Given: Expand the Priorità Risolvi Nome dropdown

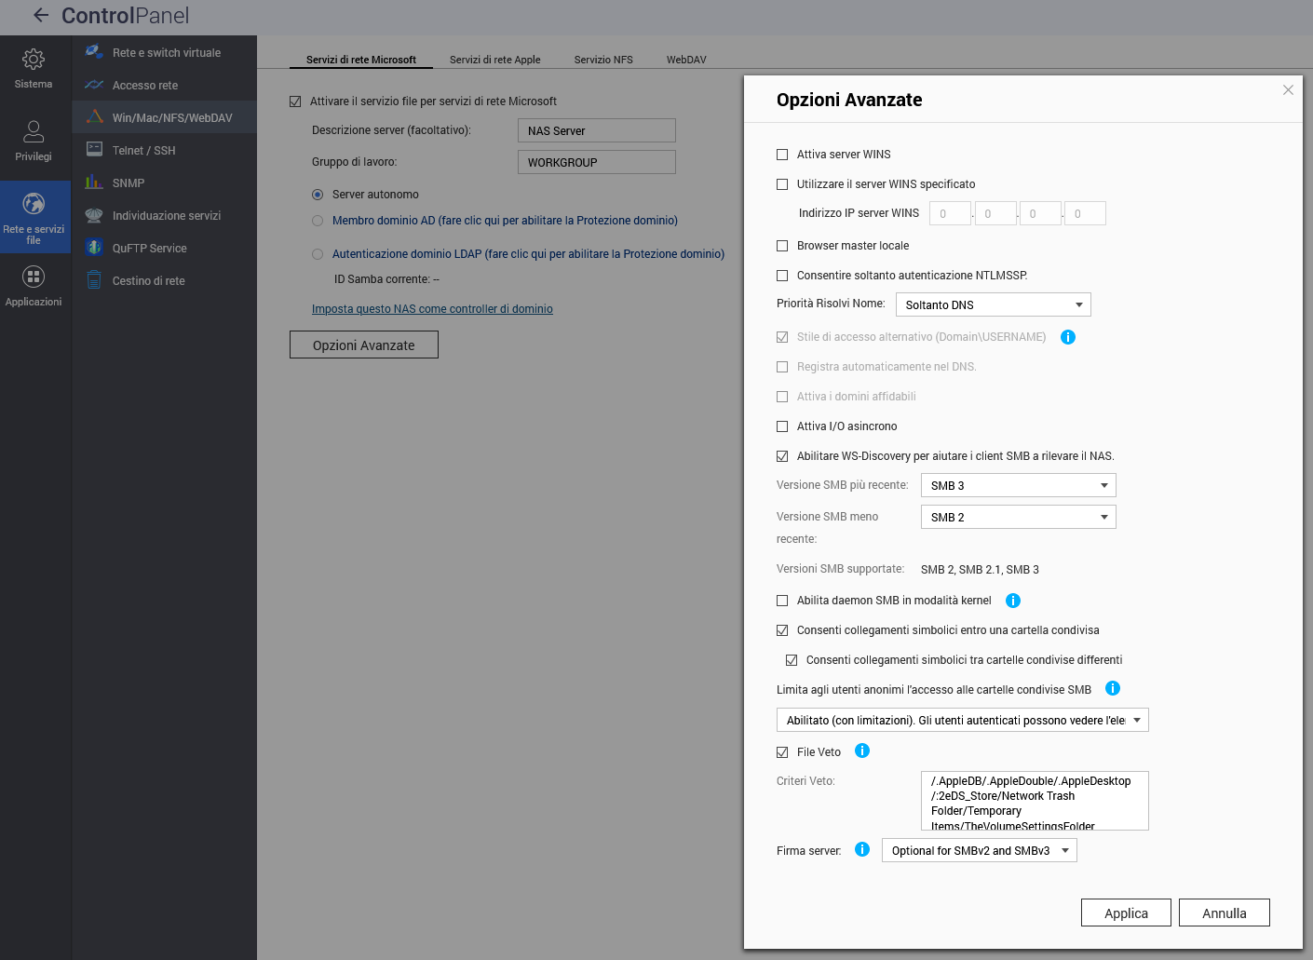Looking at the screenshot, I should (x=993, y=304).
